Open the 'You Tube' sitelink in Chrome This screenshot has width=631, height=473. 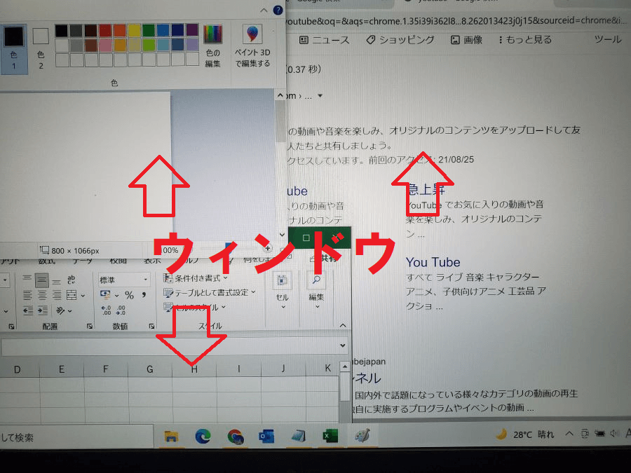click(x=433, y=262)
